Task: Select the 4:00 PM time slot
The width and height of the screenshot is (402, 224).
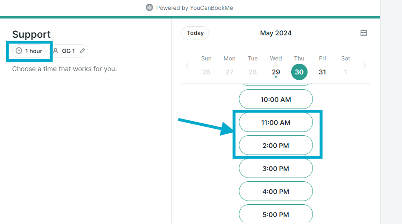Action: (x=276, y=192)
